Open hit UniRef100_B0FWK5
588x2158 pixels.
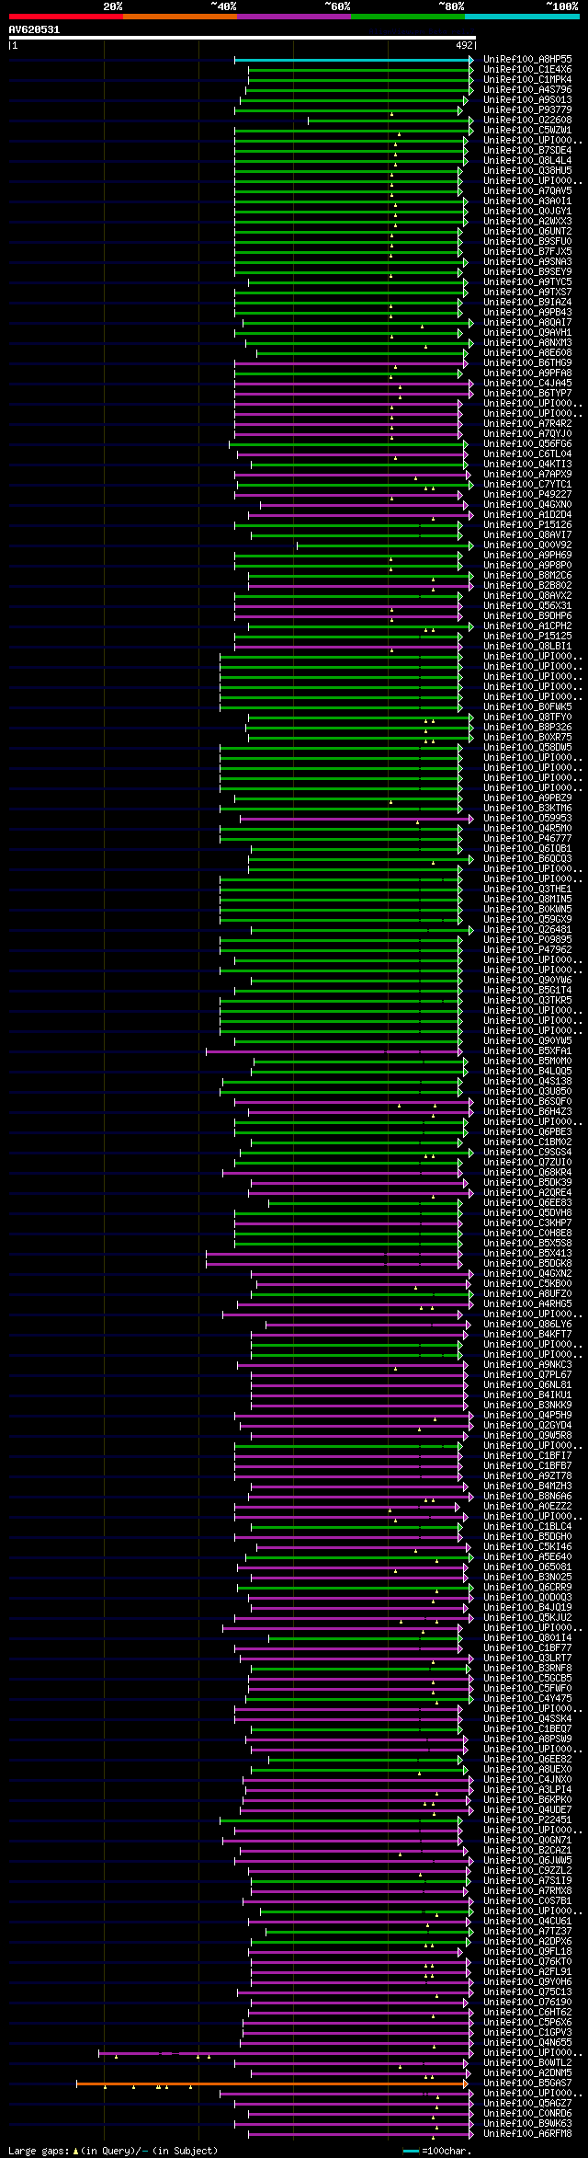pyautogui.click(x=527, y=707)
